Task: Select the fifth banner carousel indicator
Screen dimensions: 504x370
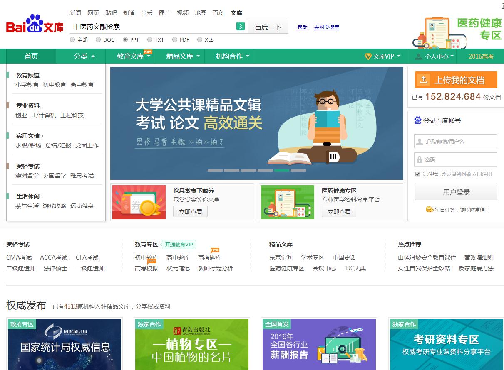Action: [x=282, y=170]
